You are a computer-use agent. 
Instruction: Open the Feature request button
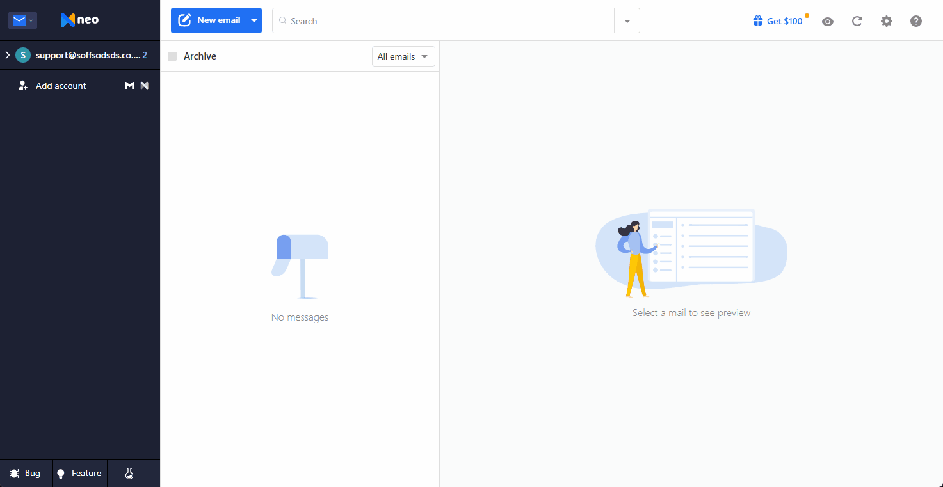tap(80, 474)
